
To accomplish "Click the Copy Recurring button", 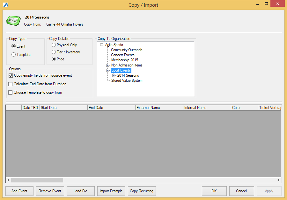I will (142, 191).
